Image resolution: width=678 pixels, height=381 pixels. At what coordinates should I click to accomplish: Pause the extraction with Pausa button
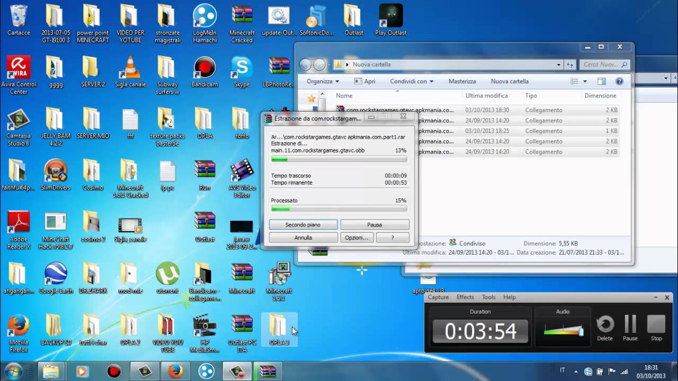click(374, 225)
